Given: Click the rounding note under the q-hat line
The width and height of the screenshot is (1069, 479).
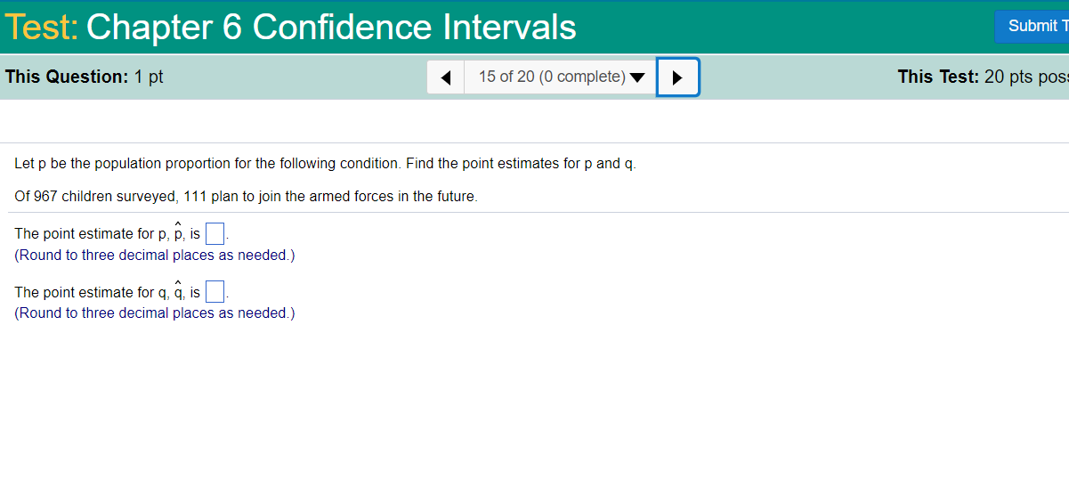Looking at the screenshot, I should tap(155, 313).
